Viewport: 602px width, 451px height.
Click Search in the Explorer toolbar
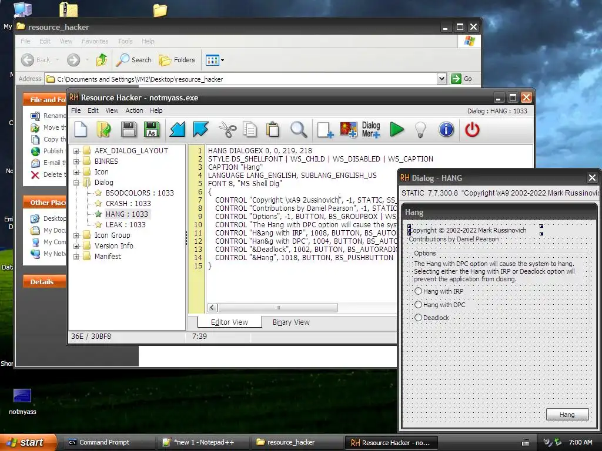pos(133,60)
